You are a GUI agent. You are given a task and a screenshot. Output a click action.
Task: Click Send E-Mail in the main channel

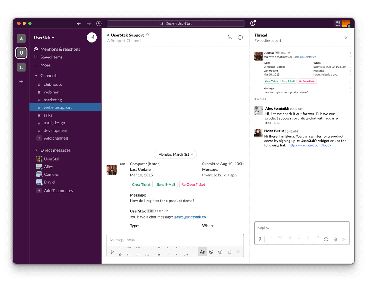click(x=166, y=185)
